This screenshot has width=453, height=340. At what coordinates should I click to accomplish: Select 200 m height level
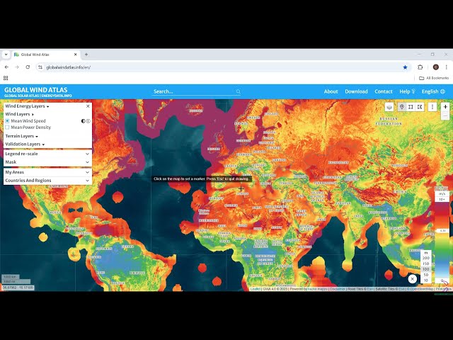[426, 258]
